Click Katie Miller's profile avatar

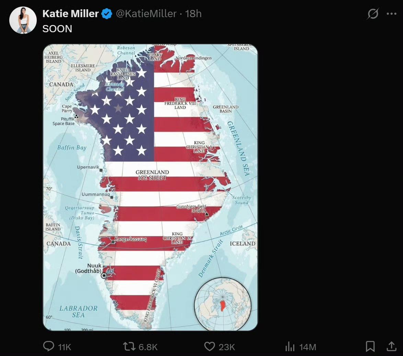[23, 20]
